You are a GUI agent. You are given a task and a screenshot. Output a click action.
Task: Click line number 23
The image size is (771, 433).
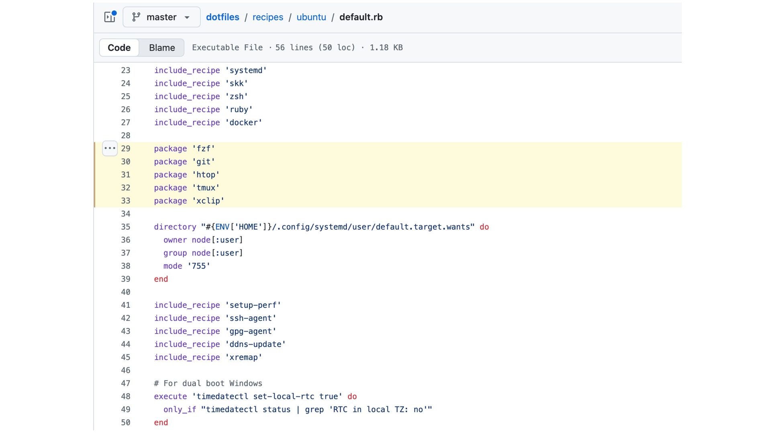click(x=126, y=70)
